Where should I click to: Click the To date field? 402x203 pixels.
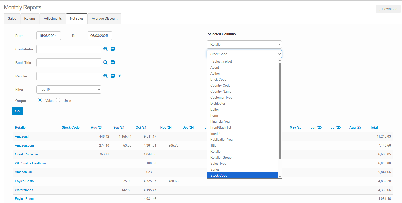click(100, 36)
